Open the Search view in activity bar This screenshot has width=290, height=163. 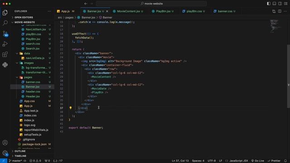click(5, 23)
